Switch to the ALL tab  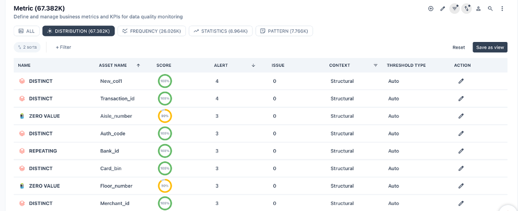[27, 31]
